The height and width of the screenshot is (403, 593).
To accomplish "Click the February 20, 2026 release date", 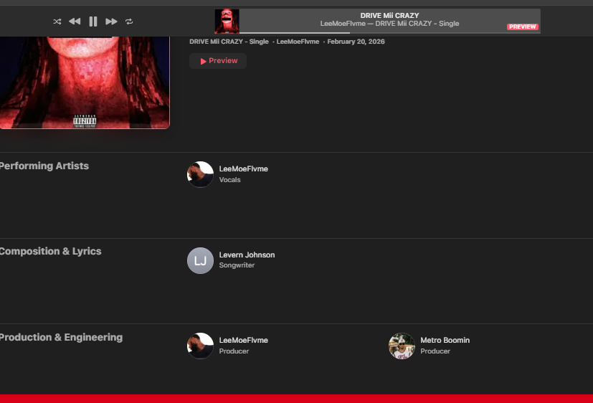I will tap(356, 42).
